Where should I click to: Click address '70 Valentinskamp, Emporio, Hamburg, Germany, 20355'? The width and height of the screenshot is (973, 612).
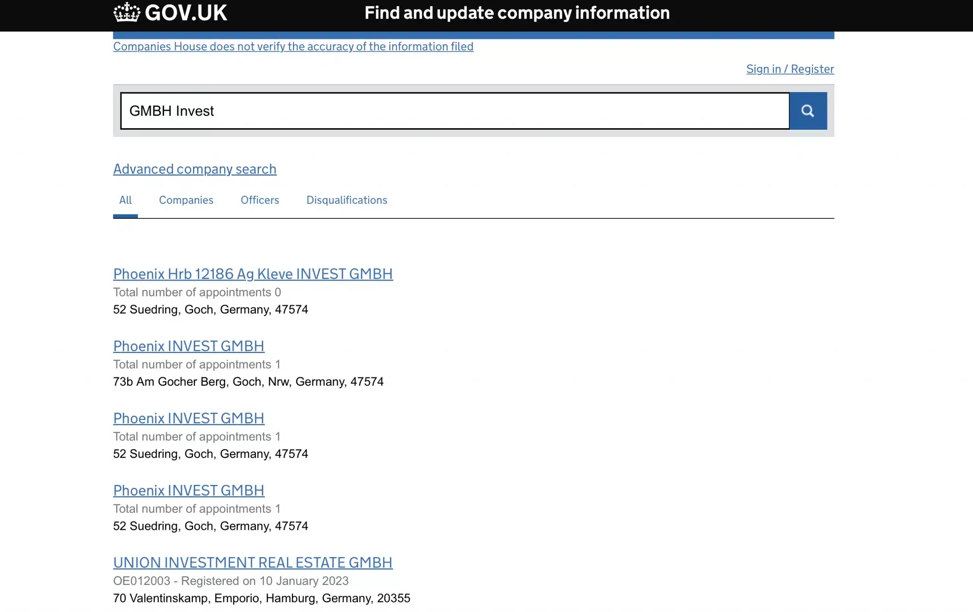[x=261, y=598]
